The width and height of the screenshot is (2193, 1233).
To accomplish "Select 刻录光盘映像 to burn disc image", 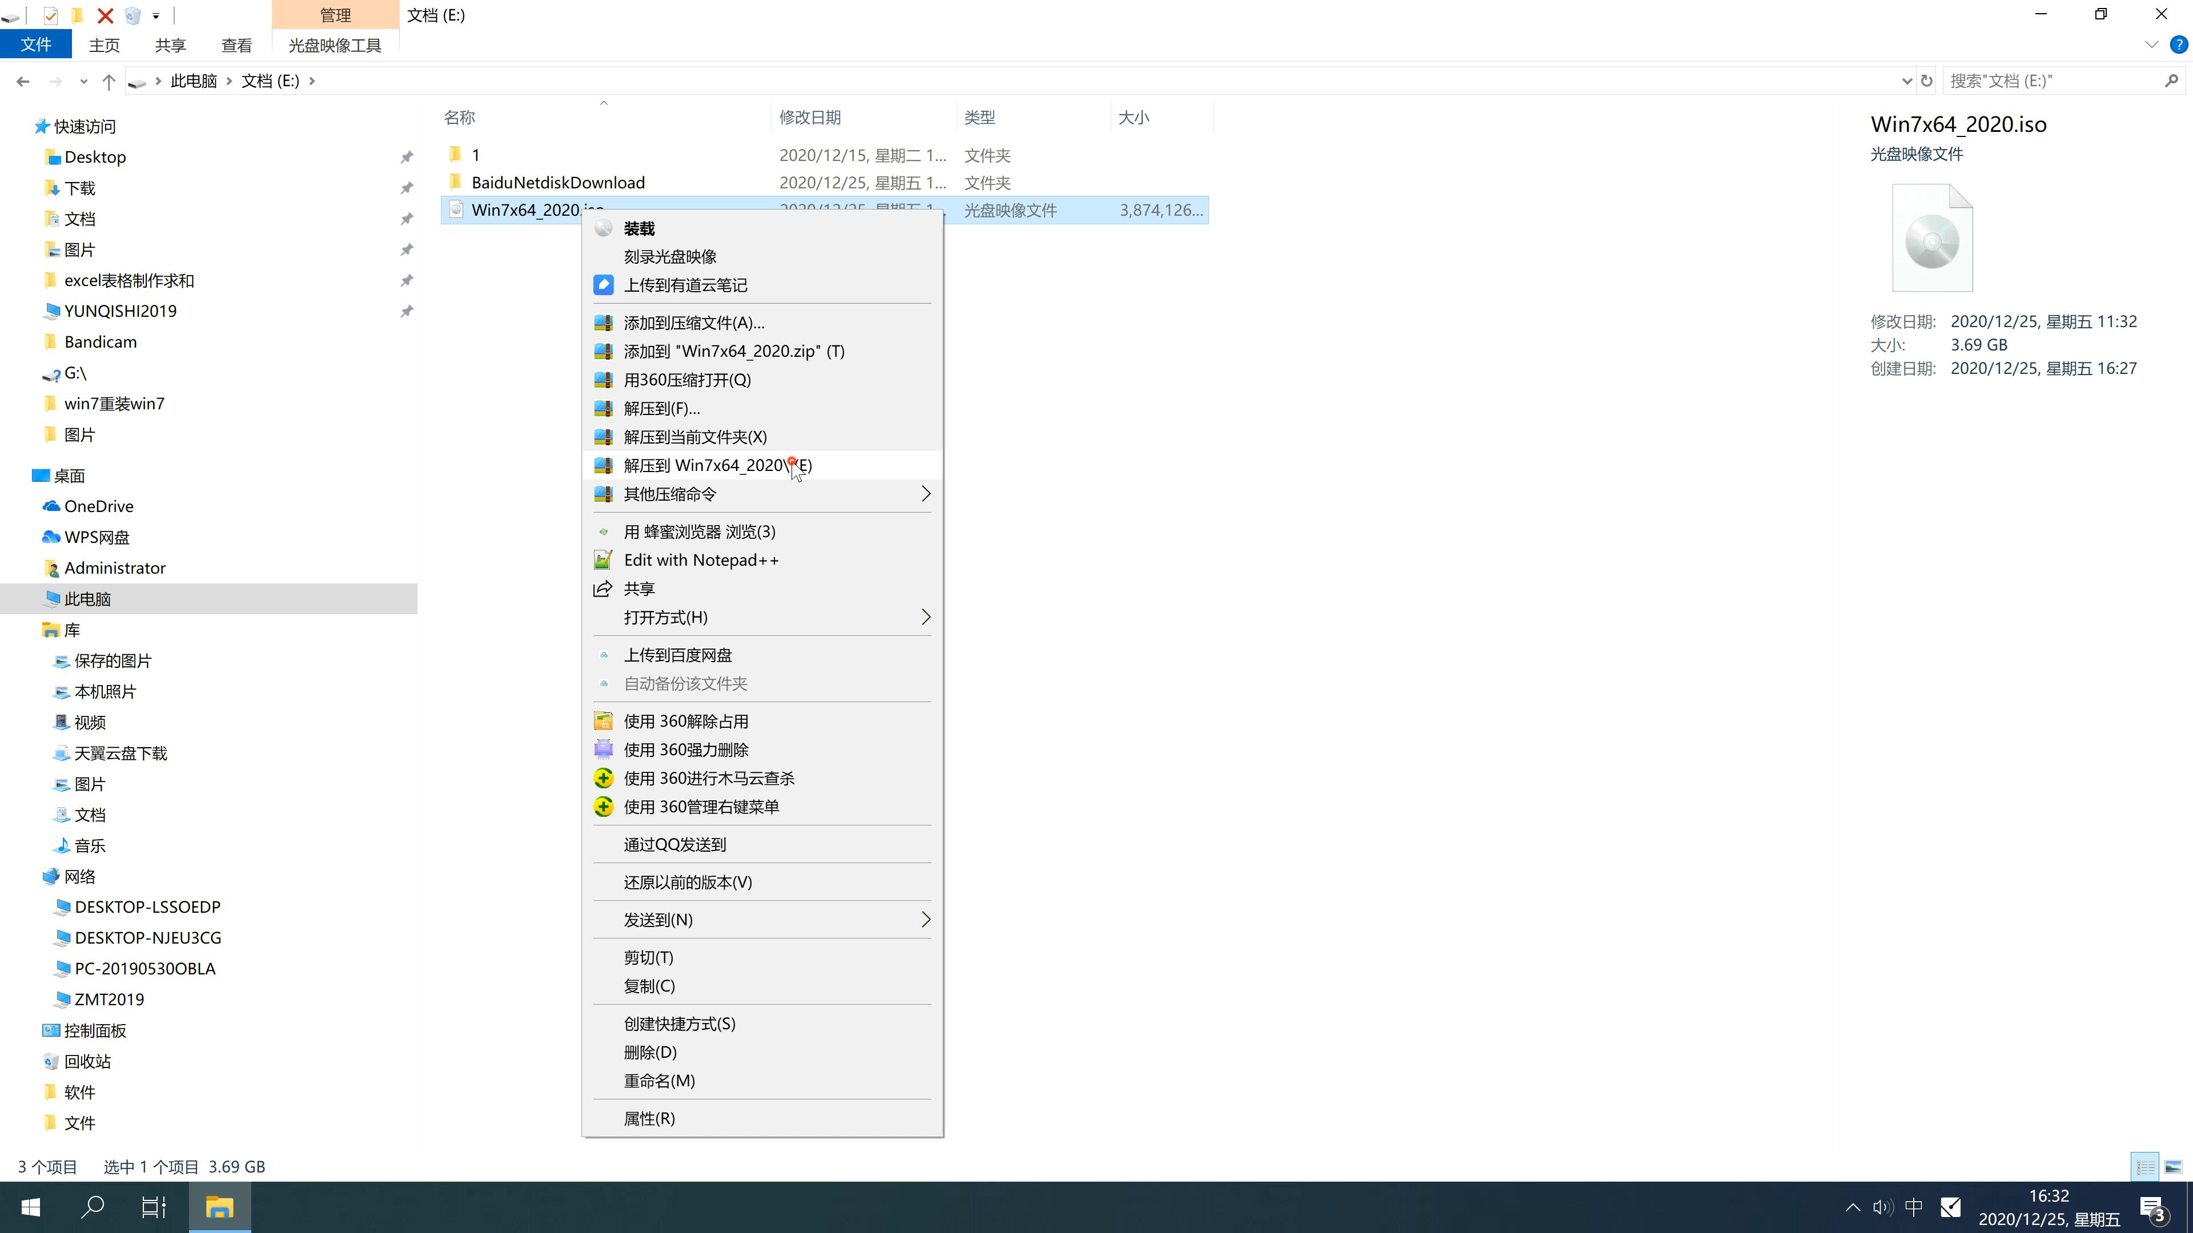I will [670, 256].
